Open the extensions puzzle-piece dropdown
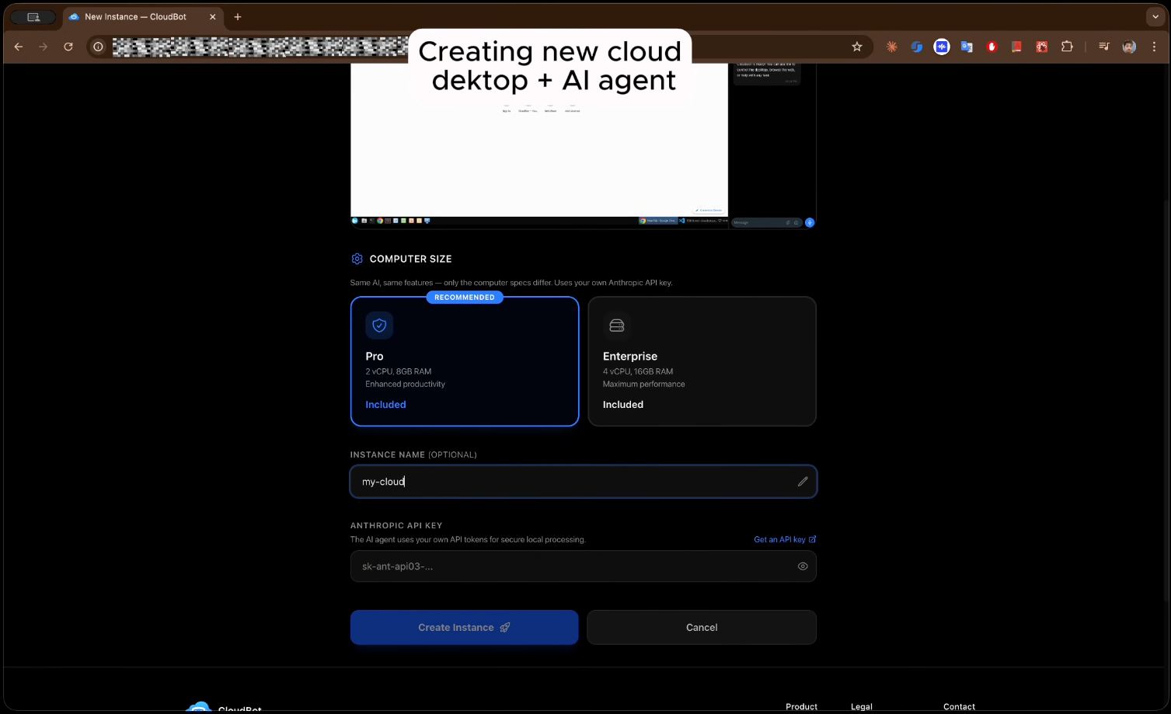 click(x=1067, y=47)
